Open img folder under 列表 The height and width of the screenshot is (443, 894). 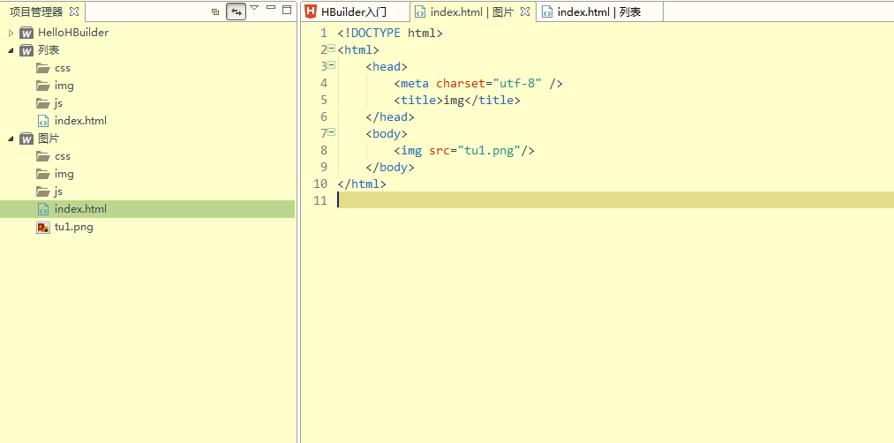pos(64,86)
